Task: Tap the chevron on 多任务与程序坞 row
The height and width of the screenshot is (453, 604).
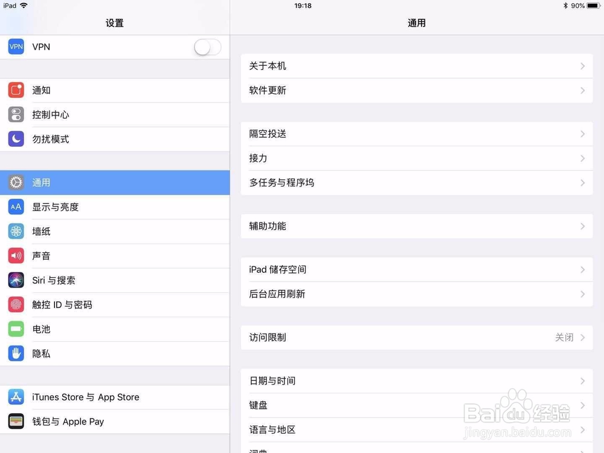Action: pyautogui.click(x=582, y=182)
